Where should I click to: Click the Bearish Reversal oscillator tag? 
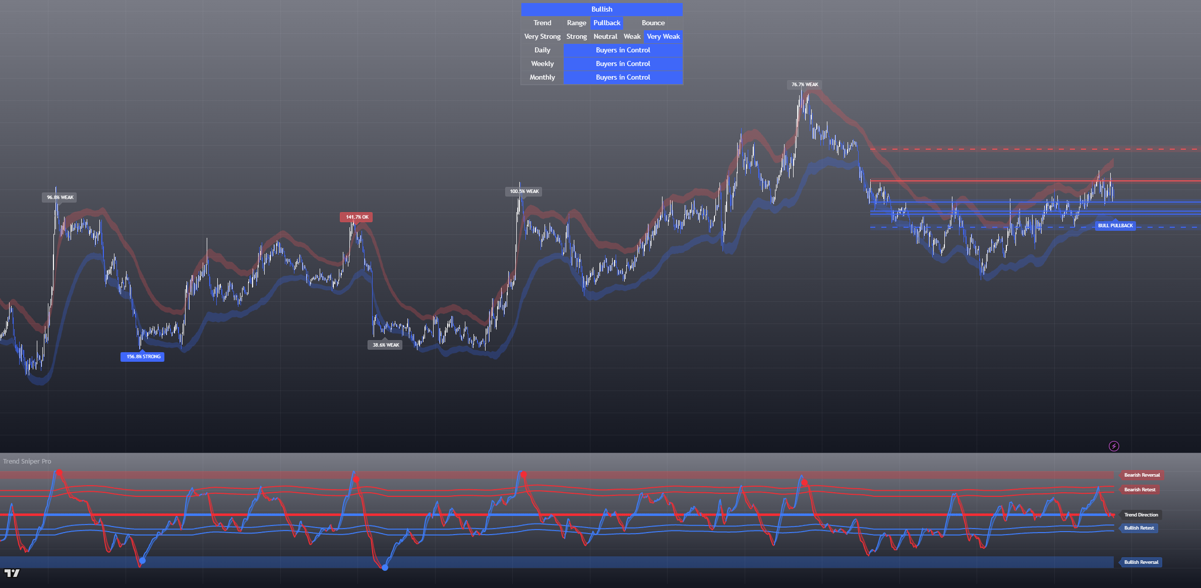(1142, 475)
